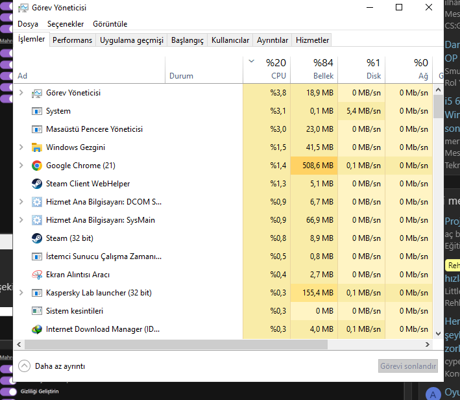This screenshot has height=400, width=460.
Task: Click the Görev Yöneticisi process icon
Action: 37,93
